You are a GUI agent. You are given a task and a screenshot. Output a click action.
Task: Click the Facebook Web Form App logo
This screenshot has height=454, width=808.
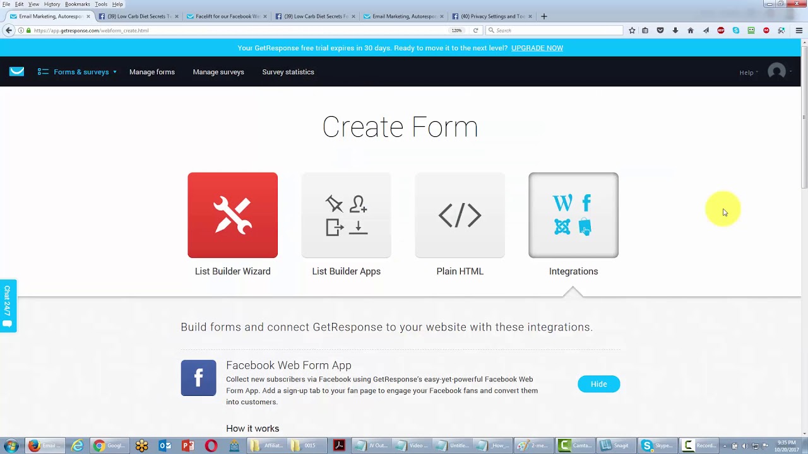pyautogui.click(x=198, y=378)
